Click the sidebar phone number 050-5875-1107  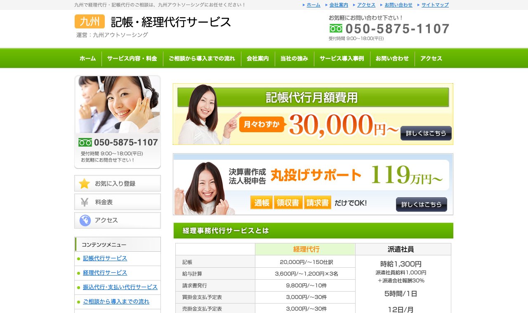tap(126, 142)
